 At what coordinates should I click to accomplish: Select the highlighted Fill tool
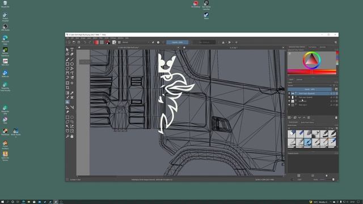tap(67, 102)
